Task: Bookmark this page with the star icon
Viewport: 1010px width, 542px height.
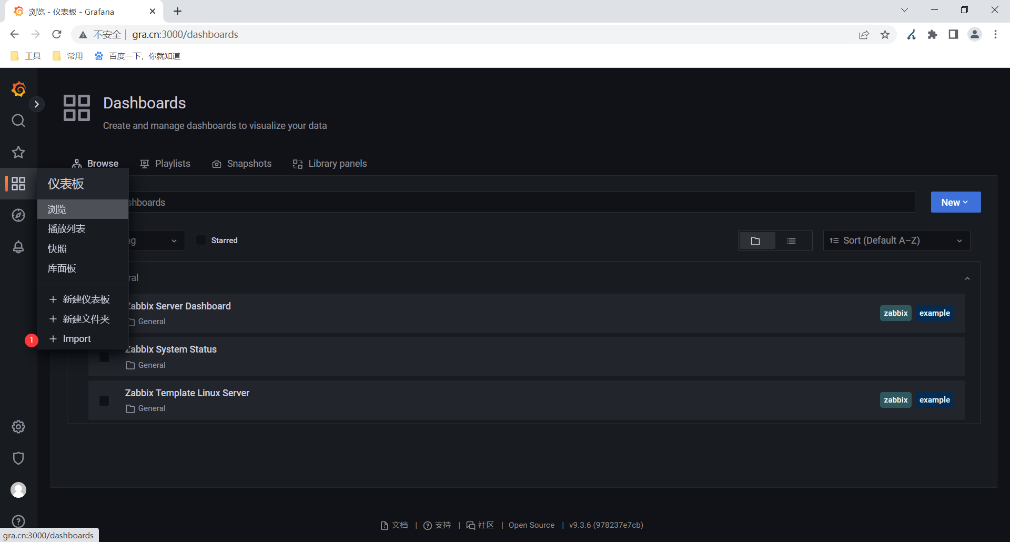Action: (x=885, y=34)
